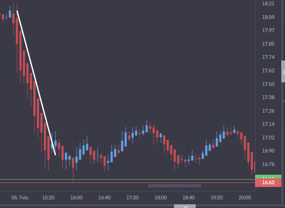This screenshot has height=208, width=285.
Task: Expand the right side panel arrow
Action: coord(283,72)
